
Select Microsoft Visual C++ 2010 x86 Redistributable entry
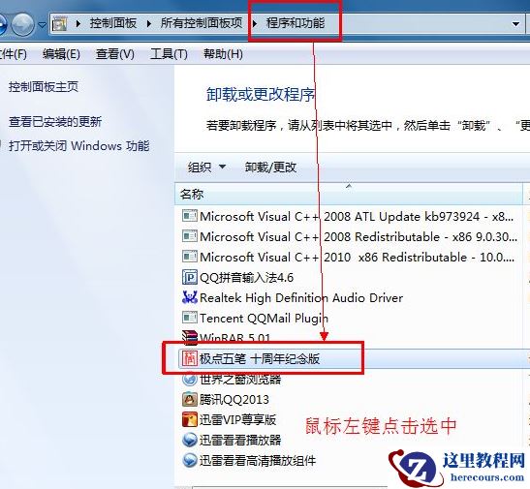click(x=357, y=257)
